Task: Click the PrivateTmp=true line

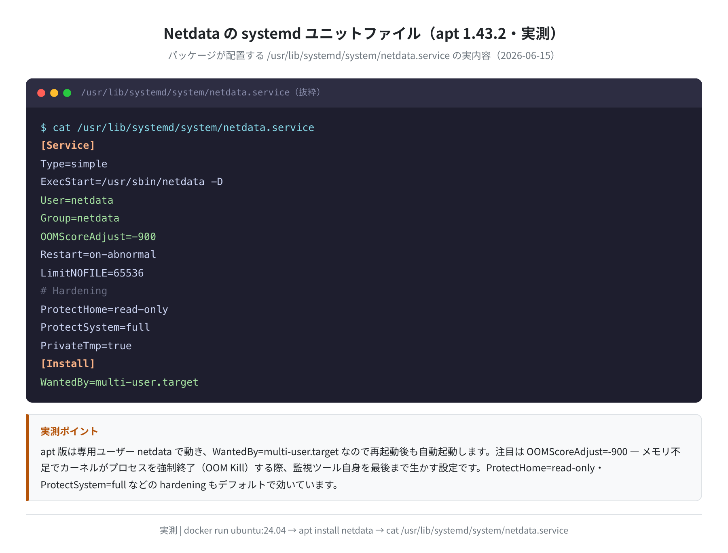Action: (86, 346)
